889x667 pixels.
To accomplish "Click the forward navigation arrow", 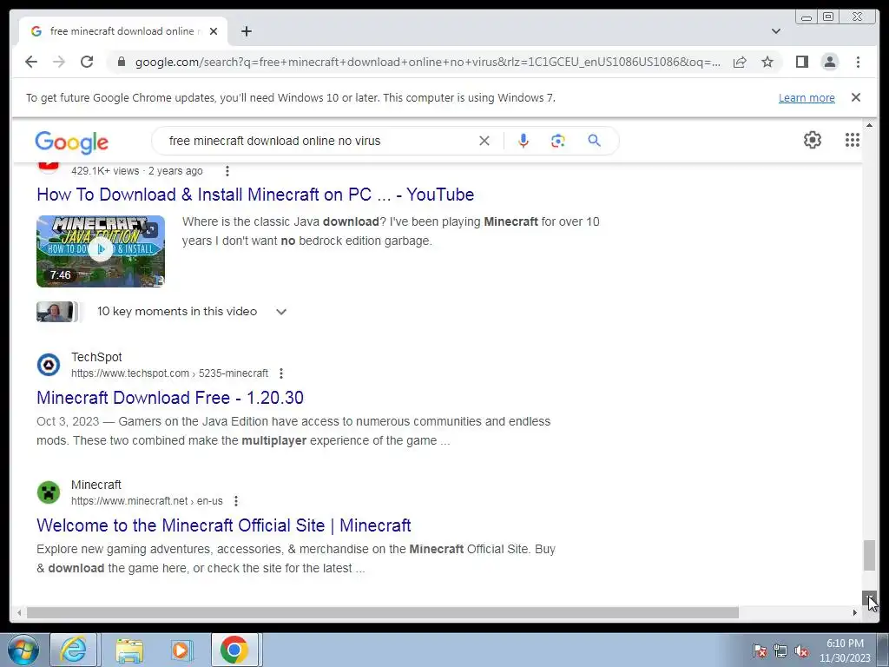I will point(59,62).
